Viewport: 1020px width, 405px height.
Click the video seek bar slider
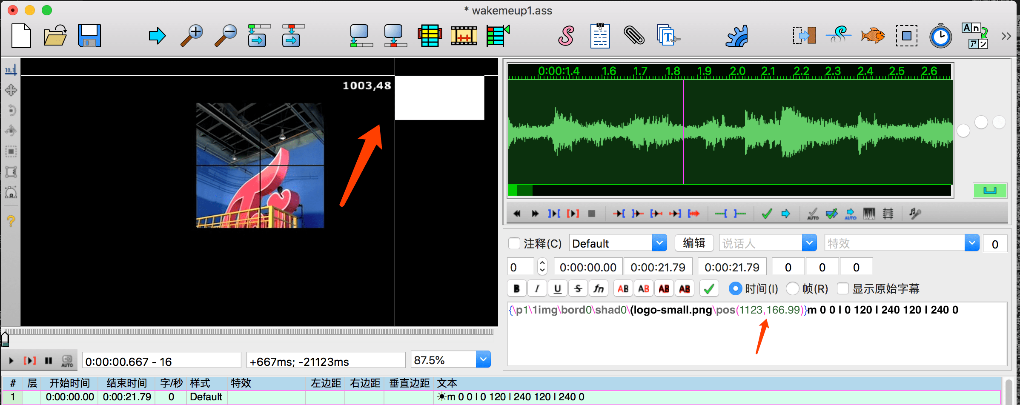[x=249, y=332]
